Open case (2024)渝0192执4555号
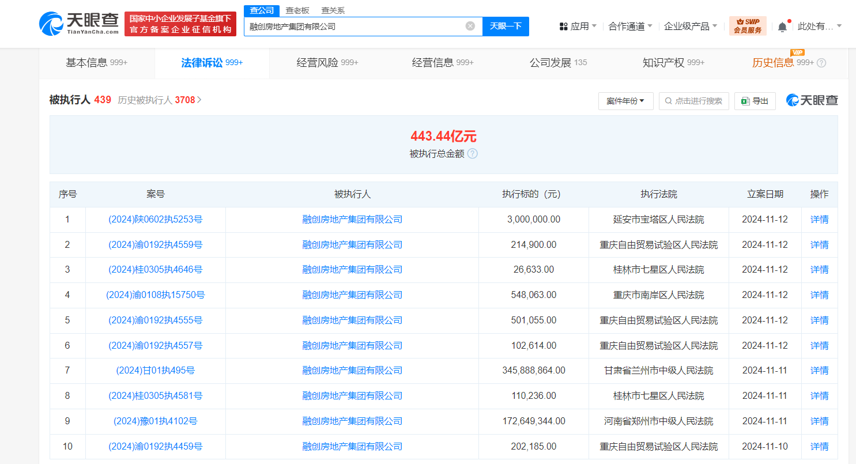The width and height of the screenshot is (856, 464). 156,320
